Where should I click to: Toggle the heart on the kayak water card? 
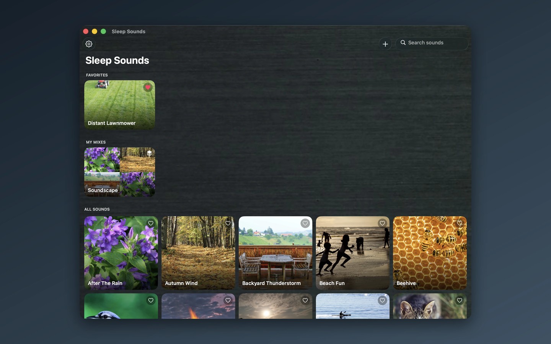(382, 300)
